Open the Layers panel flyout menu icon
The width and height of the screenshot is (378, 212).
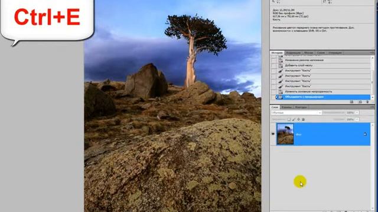pyautogui.click(x=372, y=107)
